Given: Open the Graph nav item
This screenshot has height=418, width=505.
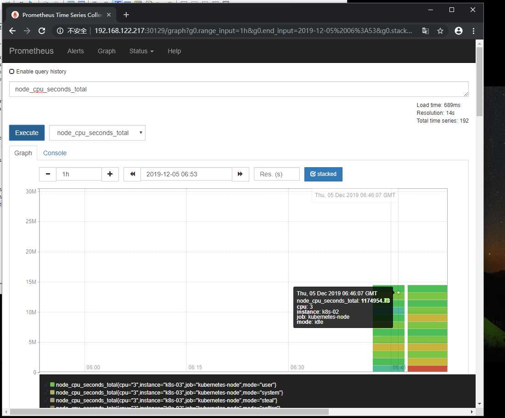Looking at the screenshot, I should [107, 51].
